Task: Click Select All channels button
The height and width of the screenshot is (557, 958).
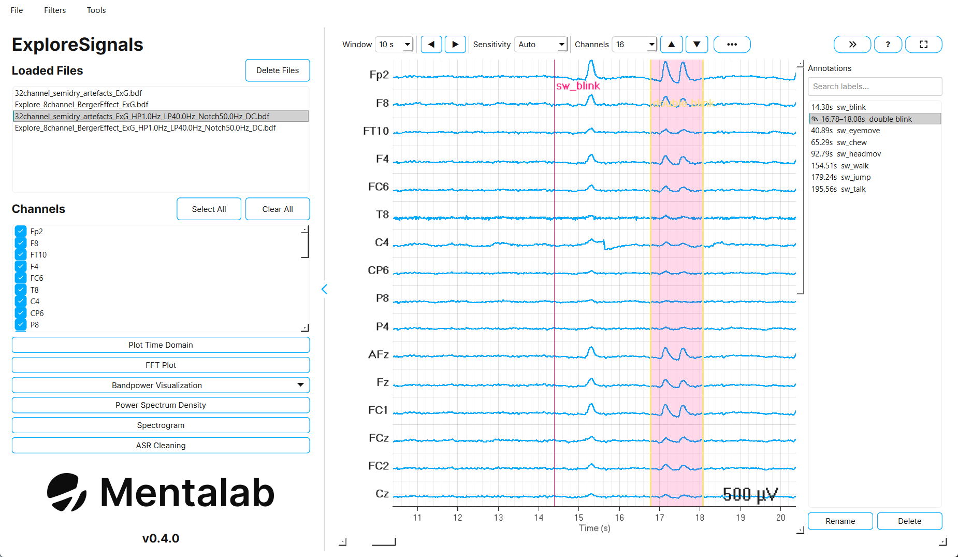Action: coord(209,209)
